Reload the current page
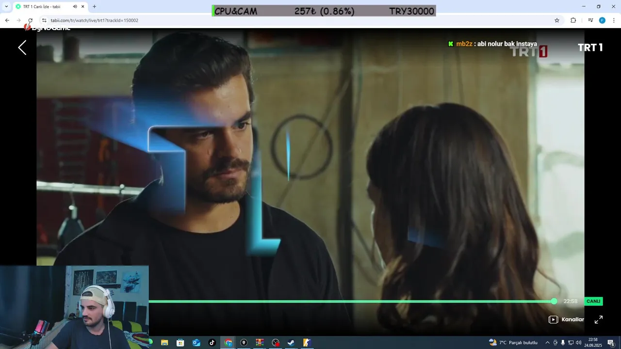 point(30,20)
